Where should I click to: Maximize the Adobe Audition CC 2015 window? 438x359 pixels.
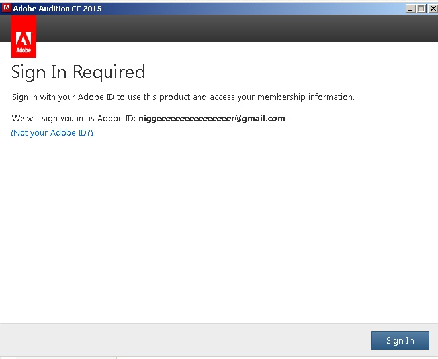click(421, 9)
